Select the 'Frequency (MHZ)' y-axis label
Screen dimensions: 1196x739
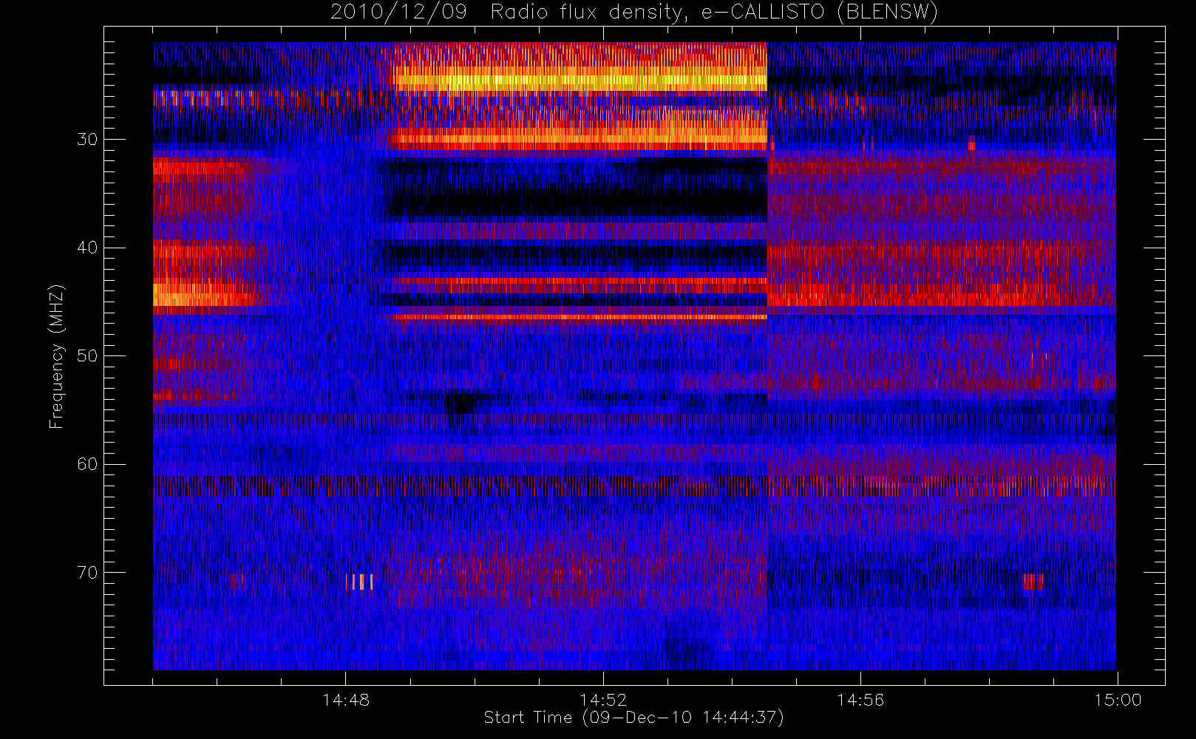point(56,356)
